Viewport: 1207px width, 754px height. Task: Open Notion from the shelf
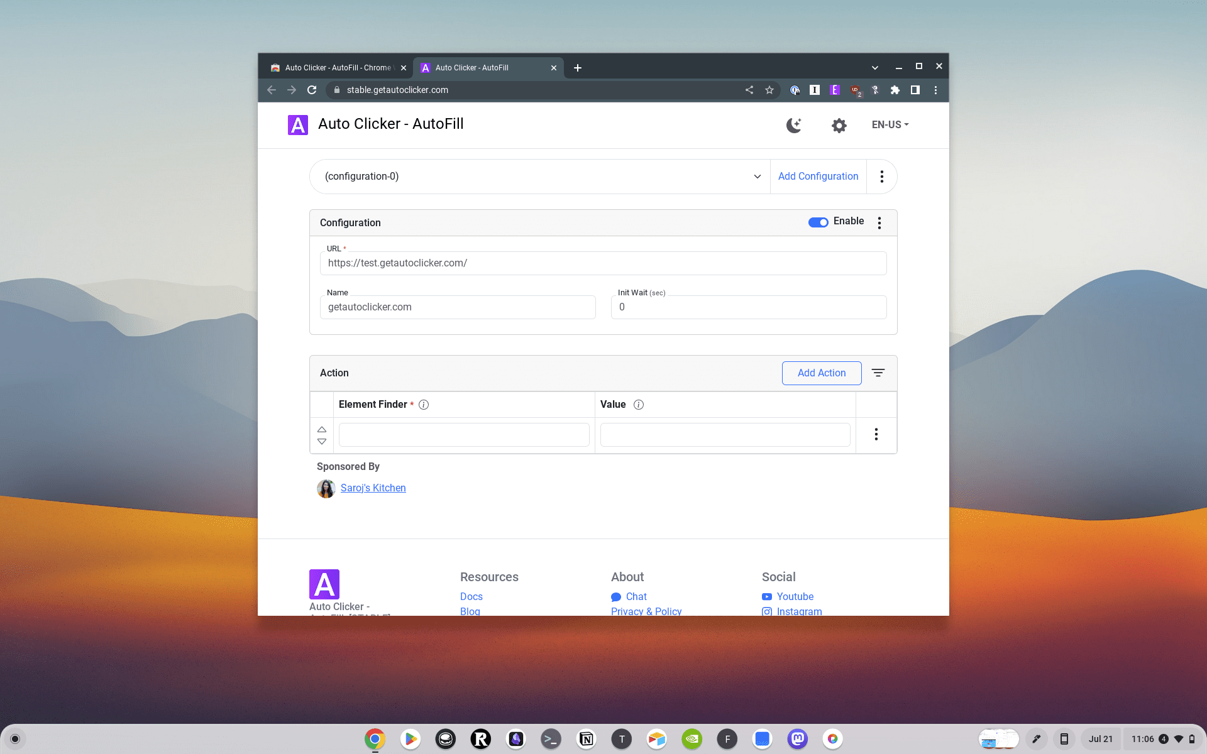tap(586, 739)
